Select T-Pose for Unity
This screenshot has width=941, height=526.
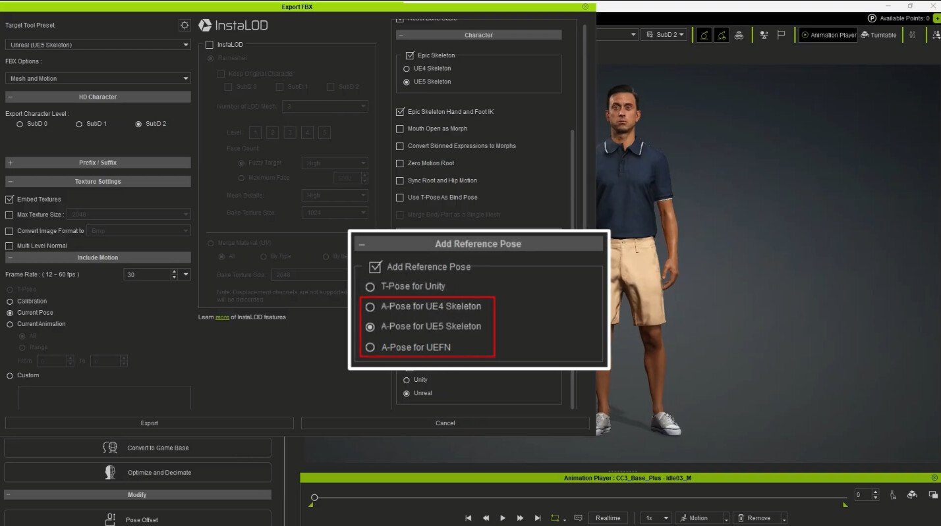tap(370, 287)
